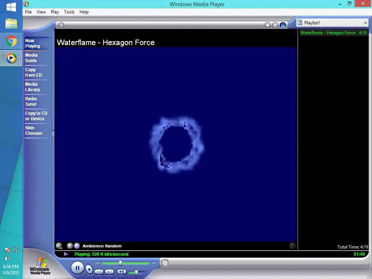
Task: Skip to the next track
Action: click(x=109, y=272)
